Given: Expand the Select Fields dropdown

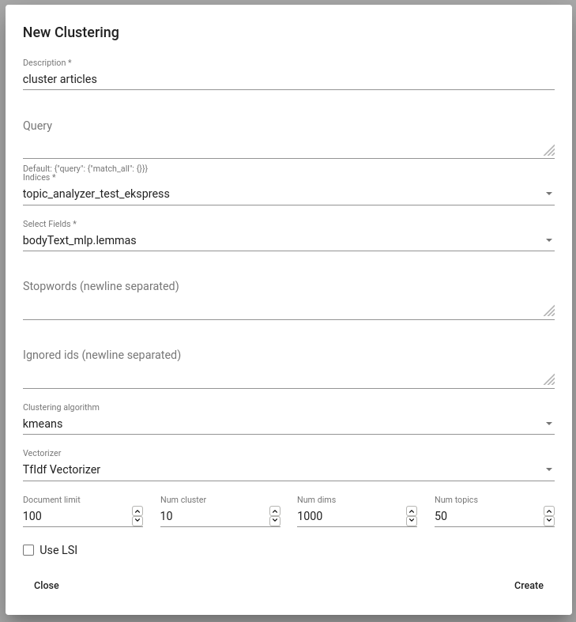Looking at the screenshot, I should point(288,240).
